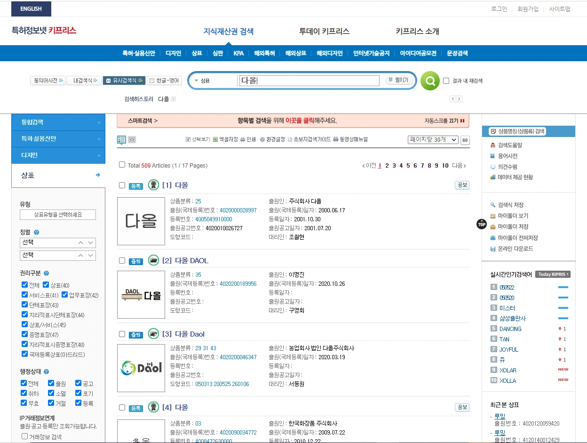Select 해외특허 in blue menu bar
Viewport: 587px width, 443px height.
pos(264,53)
